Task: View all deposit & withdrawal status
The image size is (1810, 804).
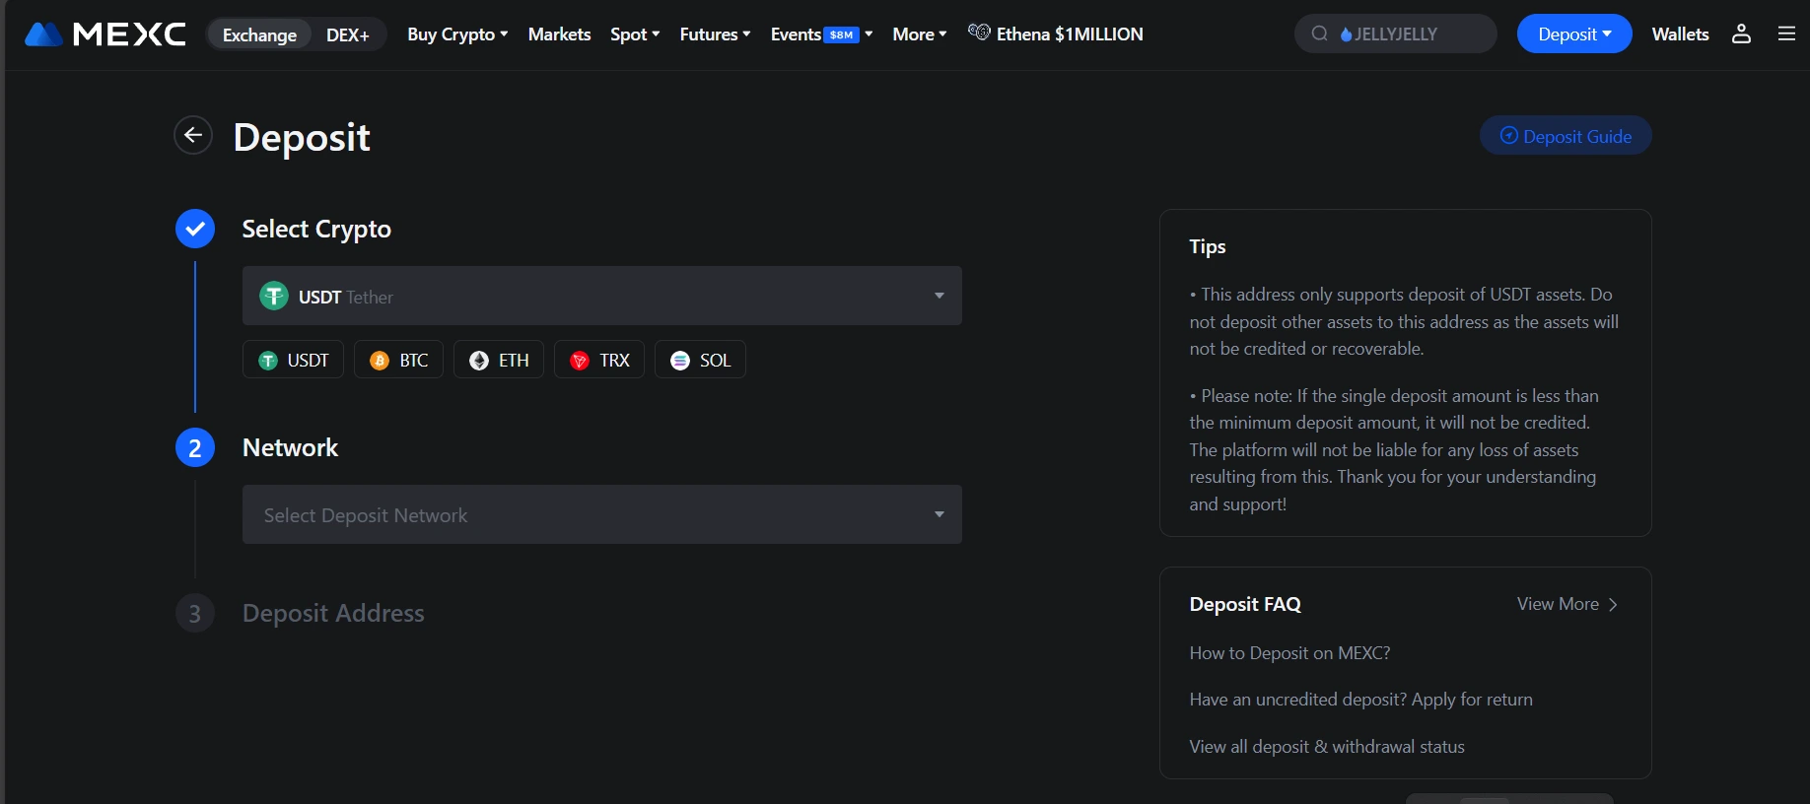Action: click(1327, 747)
